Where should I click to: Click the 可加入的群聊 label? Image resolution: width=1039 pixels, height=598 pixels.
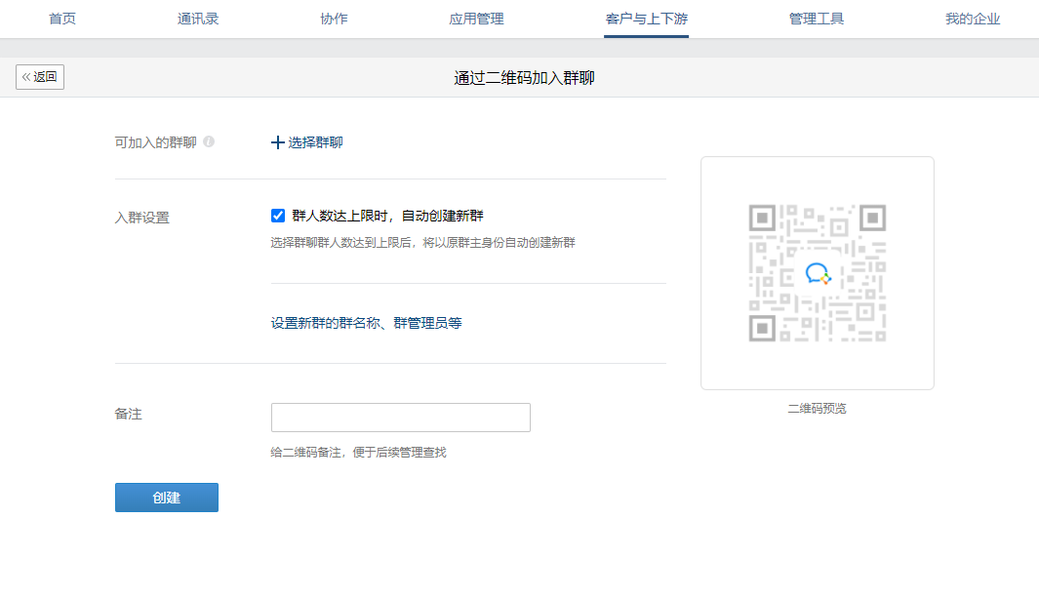pyautogui.click(x=156, y=142)
